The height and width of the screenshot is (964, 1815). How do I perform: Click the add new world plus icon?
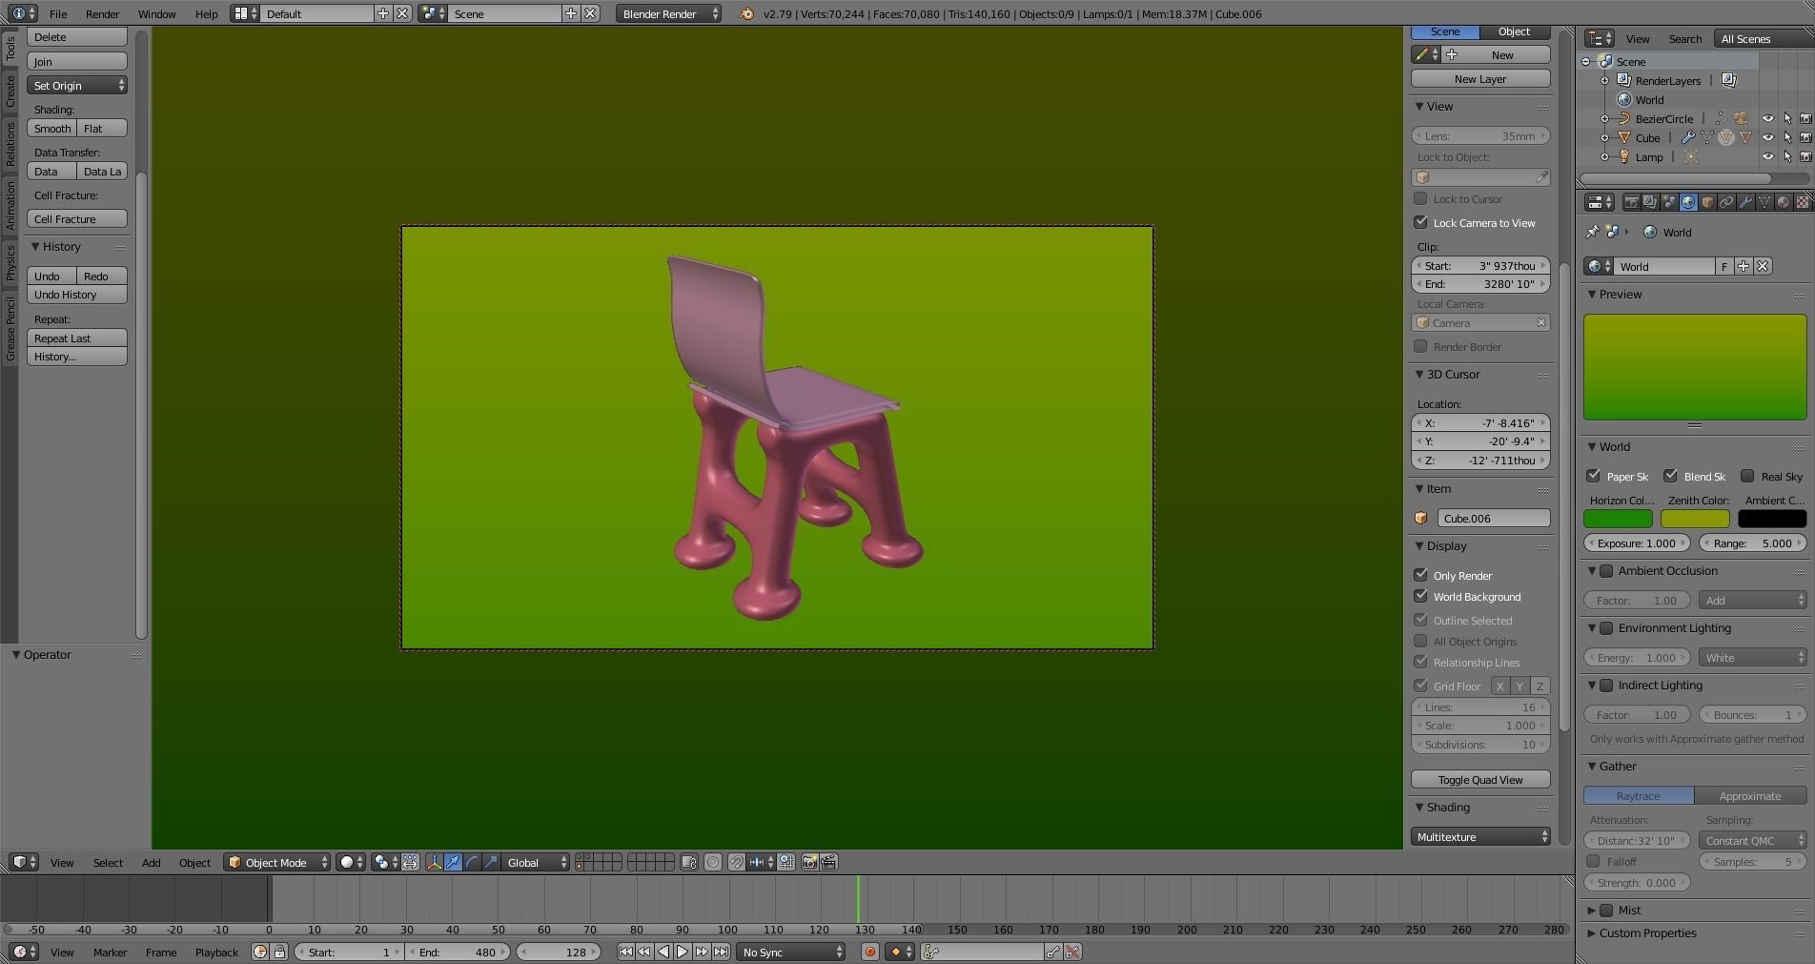[1744, 266]
